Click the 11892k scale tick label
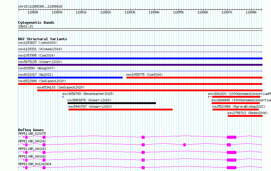Image resolution: width=271 pixels, height=171 pixels. [x=106, y=12]
